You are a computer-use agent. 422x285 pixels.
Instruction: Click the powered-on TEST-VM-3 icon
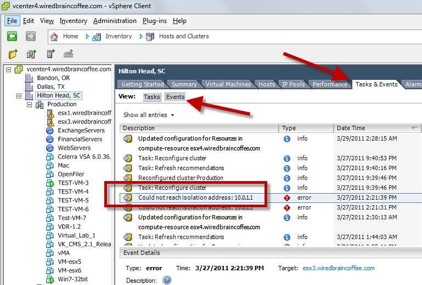[50, 183]
